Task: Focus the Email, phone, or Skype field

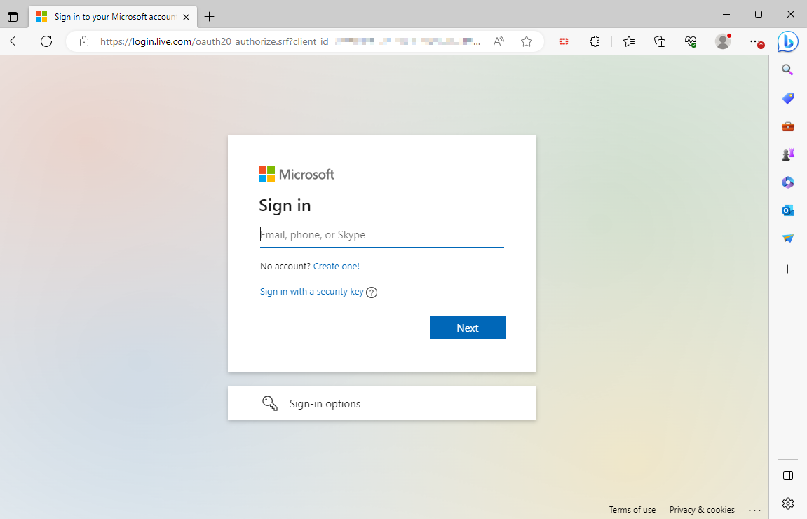Action: pos(382,235)
